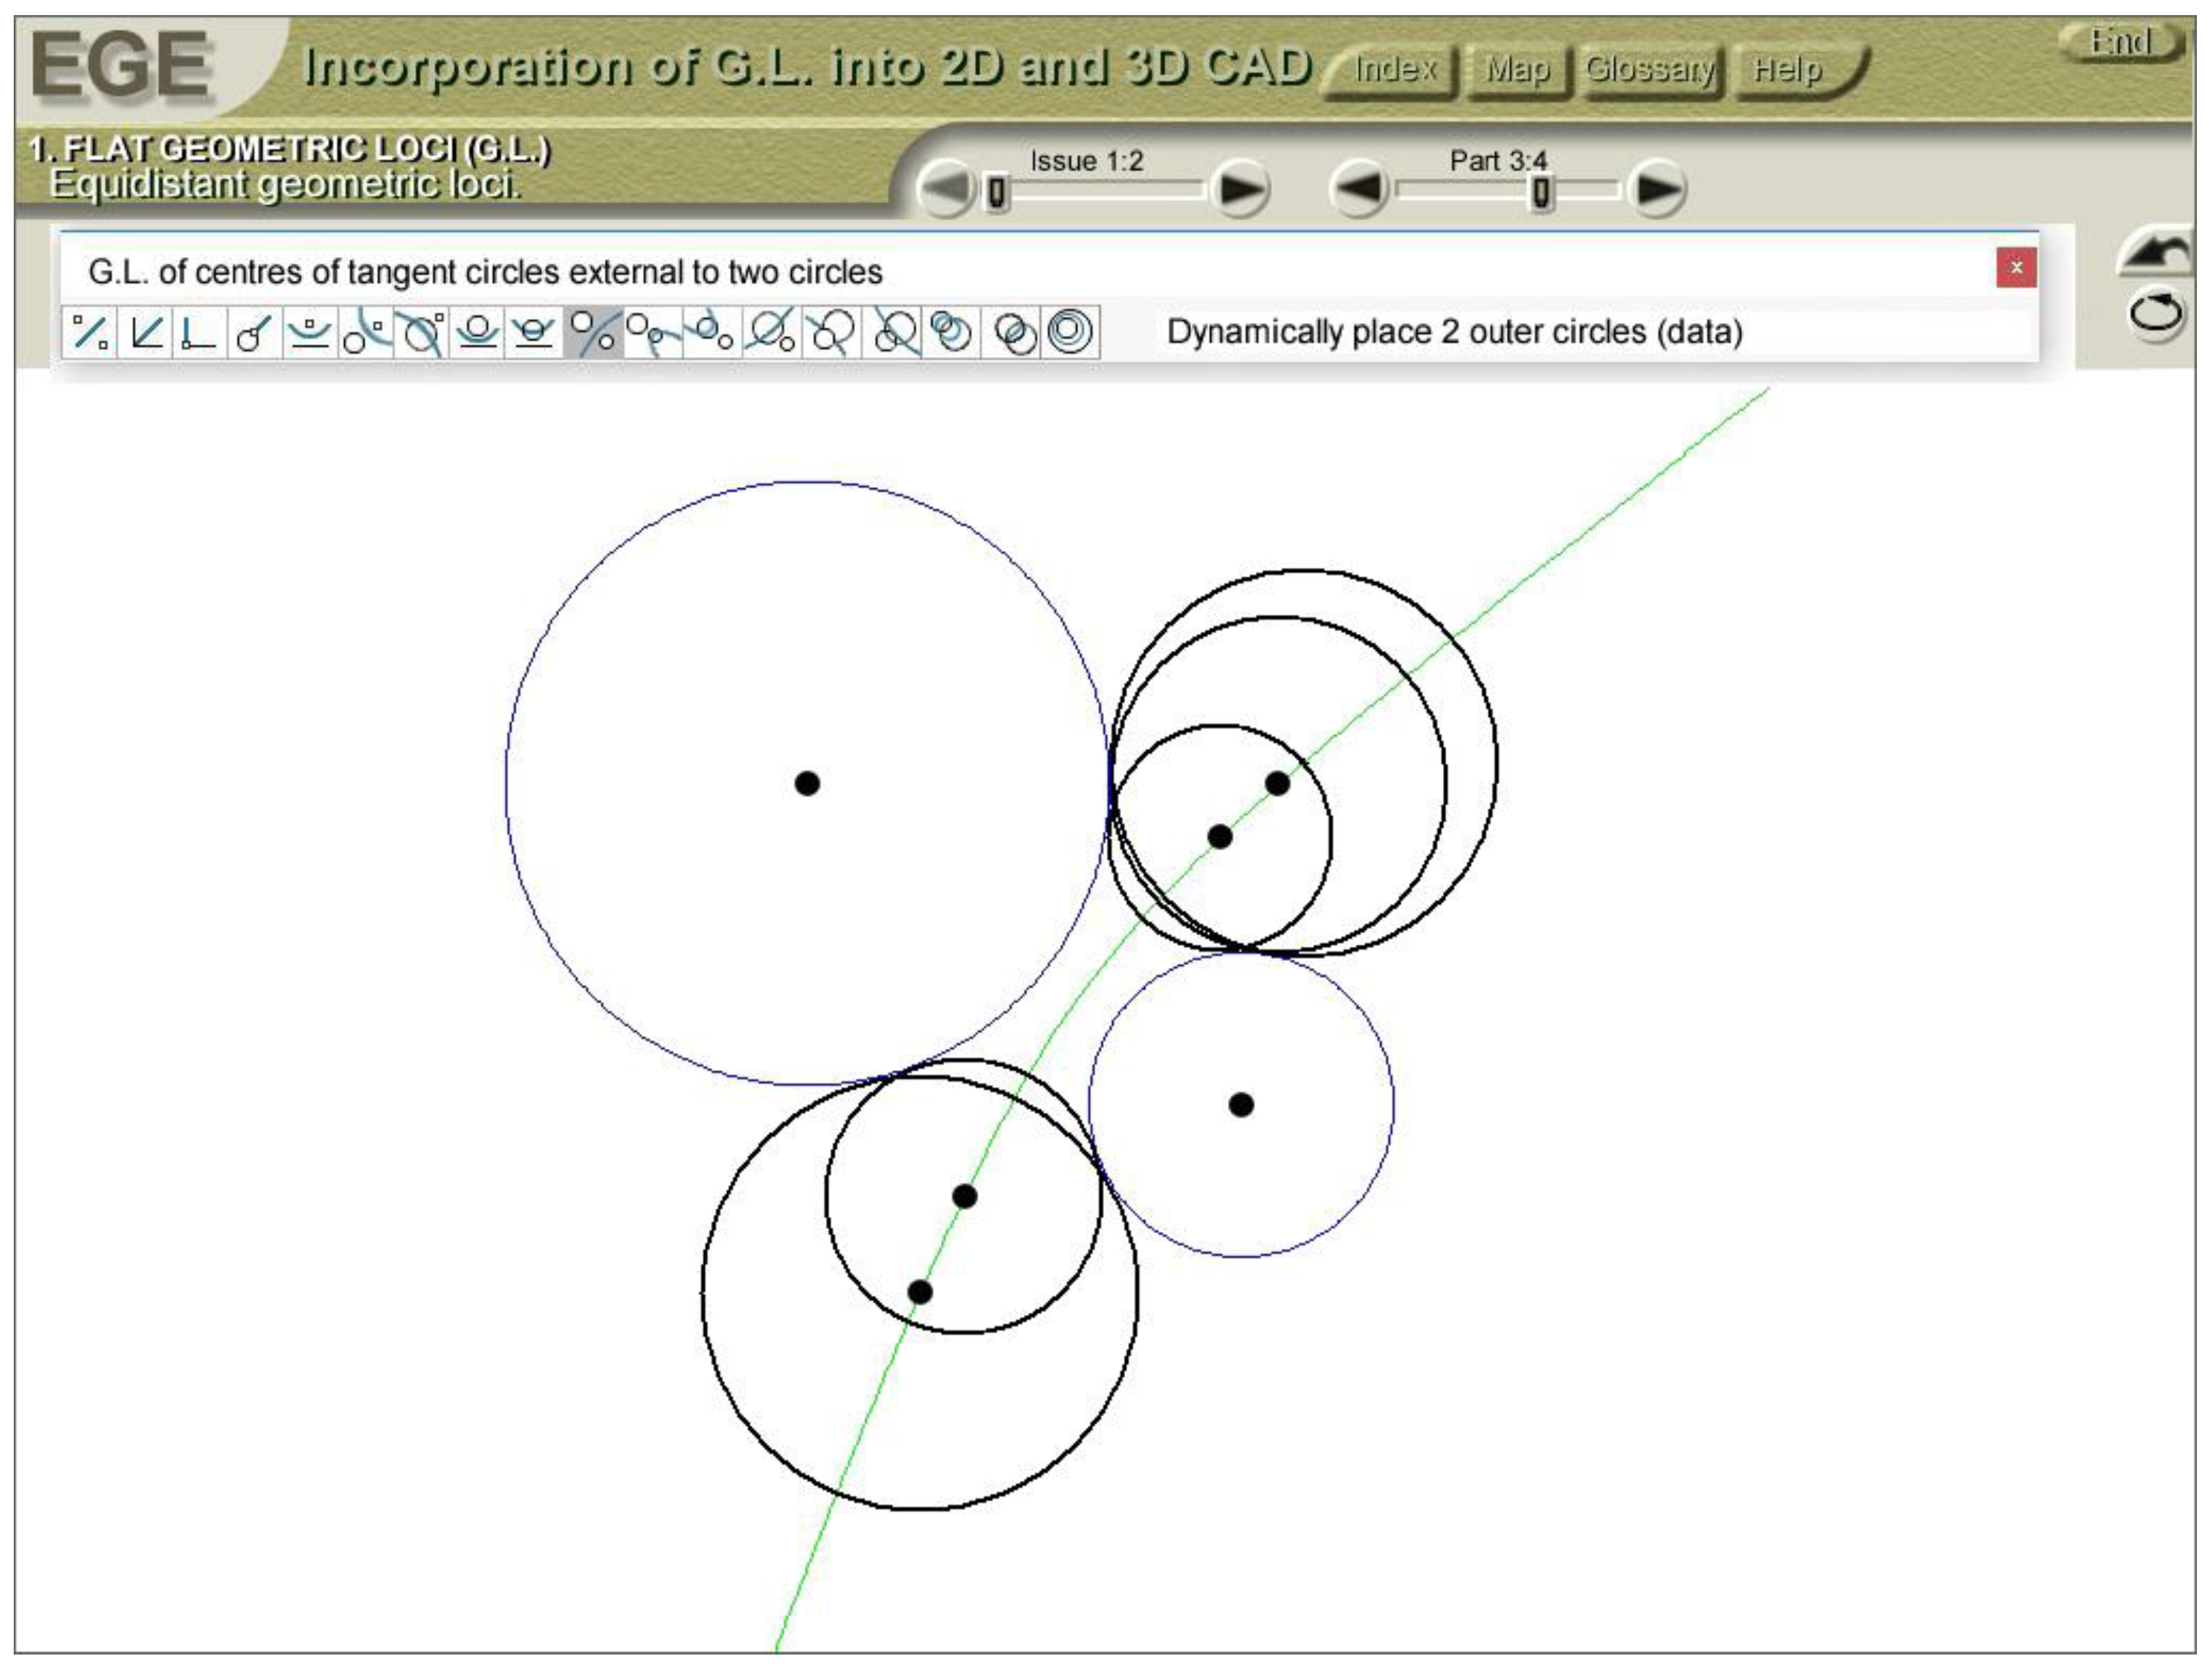Screen dimensions: 2212x1671
Task: Click center point of large blue circle
Action: click(807, 783)
